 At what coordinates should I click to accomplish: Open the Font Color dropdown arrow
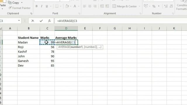pyautogui.click(x=79, y=6)
